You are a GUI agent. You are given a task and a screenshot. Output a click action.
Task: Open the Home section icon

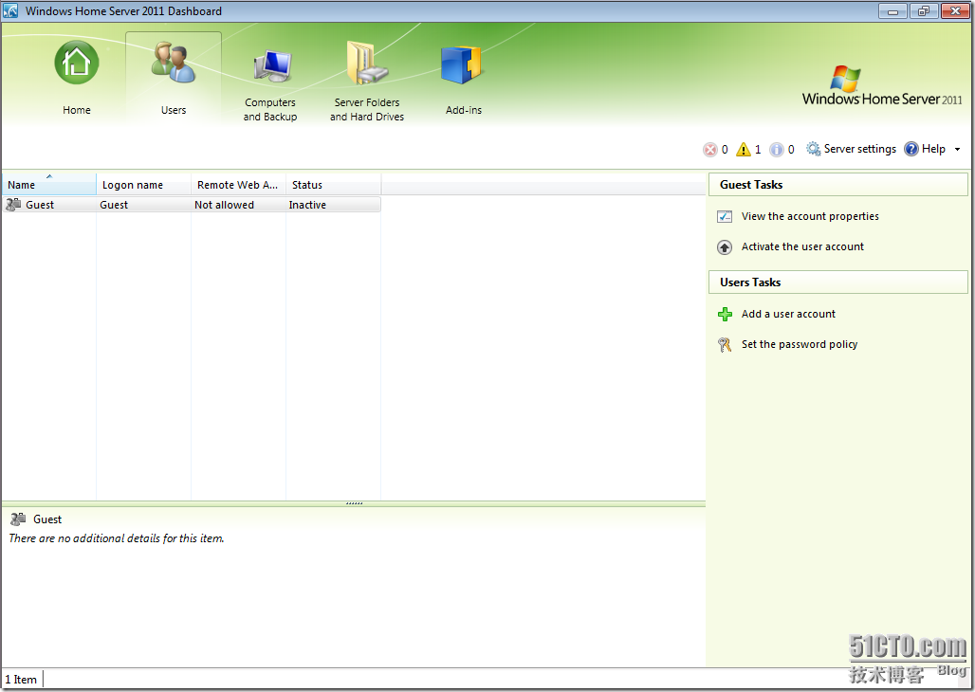pyautogui.click(x=76, y=63)
